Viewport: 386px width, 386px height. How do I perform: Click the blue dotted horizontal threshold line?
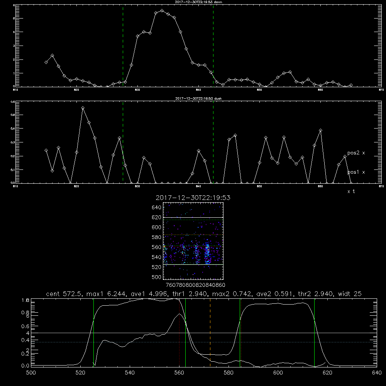point(204,342)
